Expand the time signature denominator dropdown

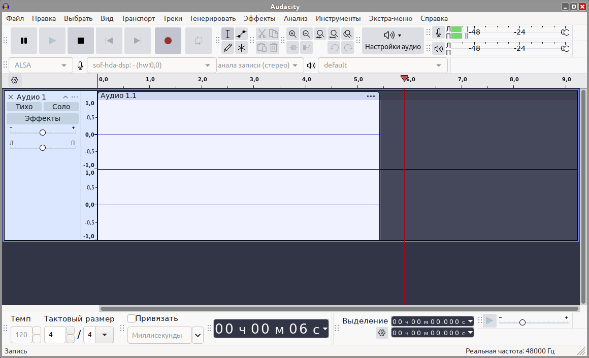[105, 335]
